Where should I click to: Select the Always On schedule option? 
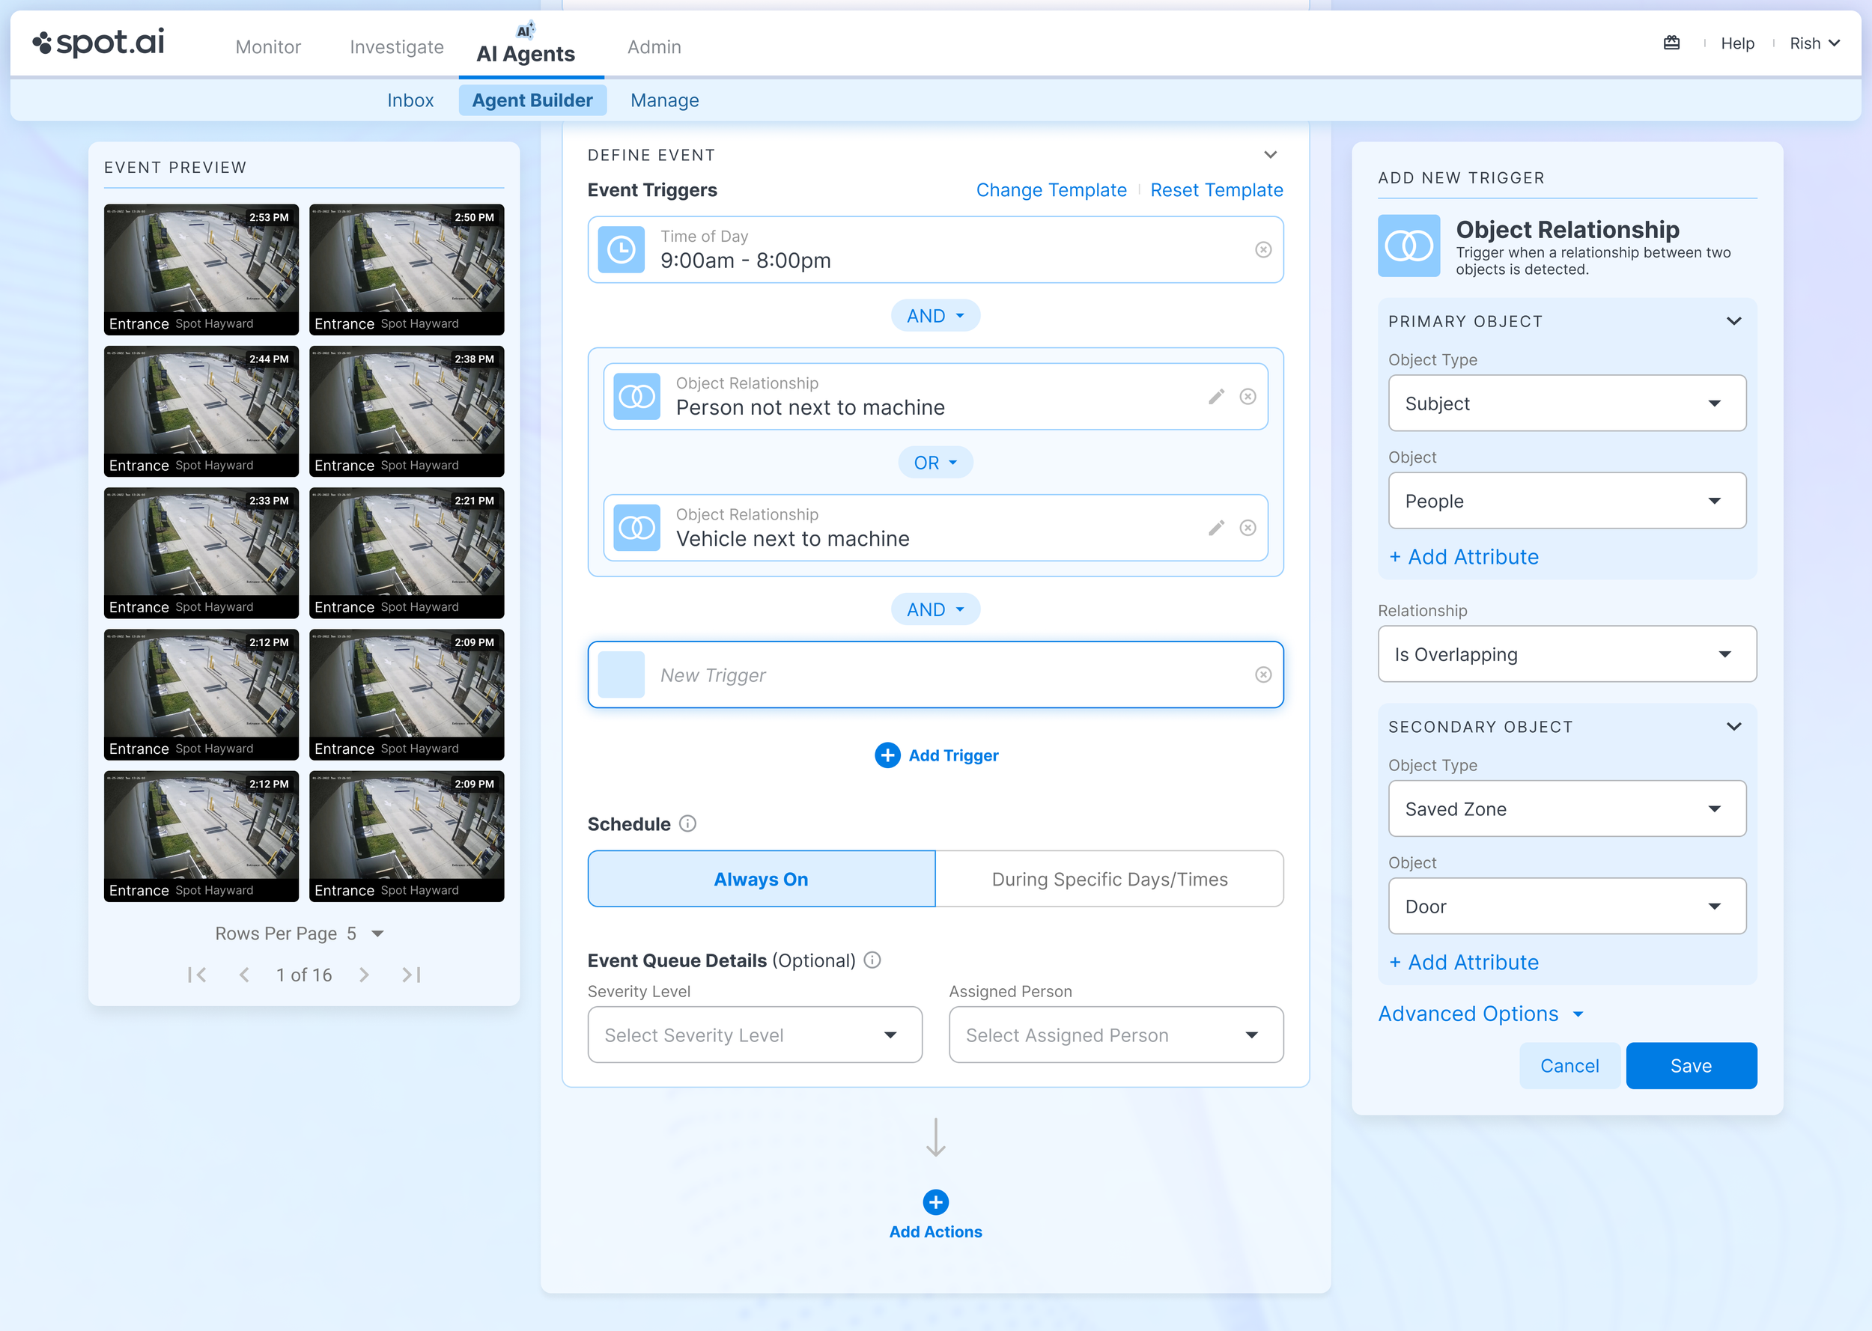(761, 879)
